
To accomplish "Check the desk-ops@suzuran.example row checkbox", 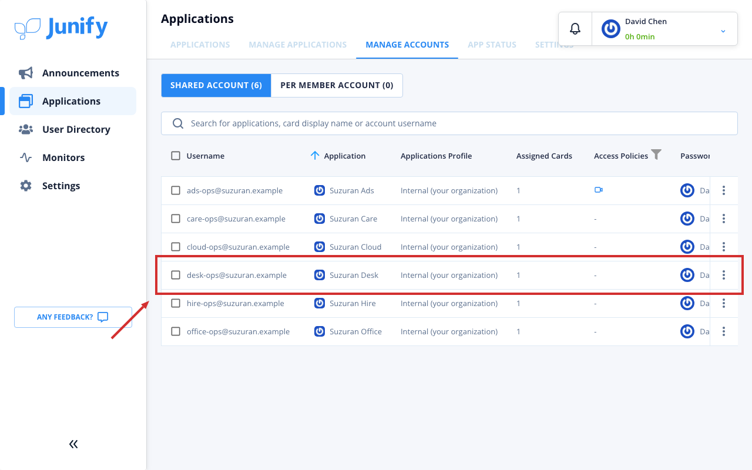I will click(x=176, y=275).
